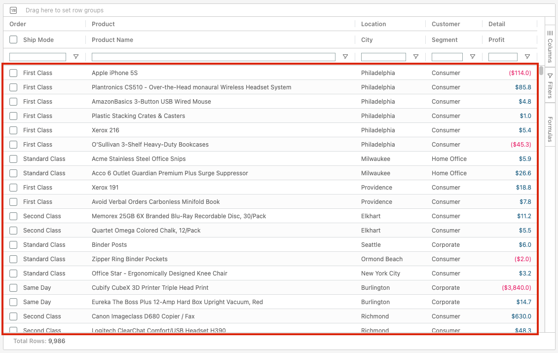Sort by the Profit column header

tap(496, 40)
